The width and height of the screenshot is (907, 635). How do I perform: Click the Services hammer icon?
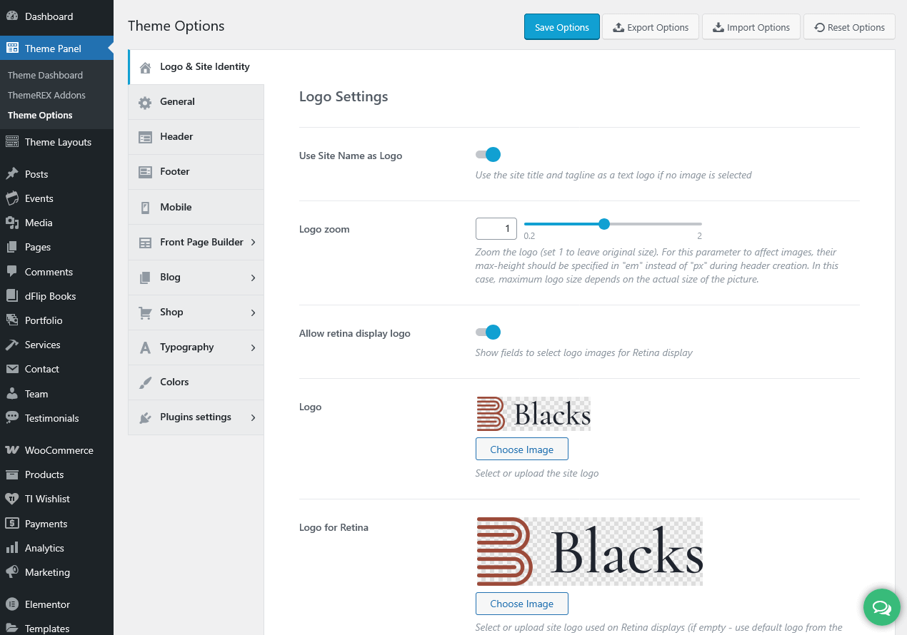12,345
